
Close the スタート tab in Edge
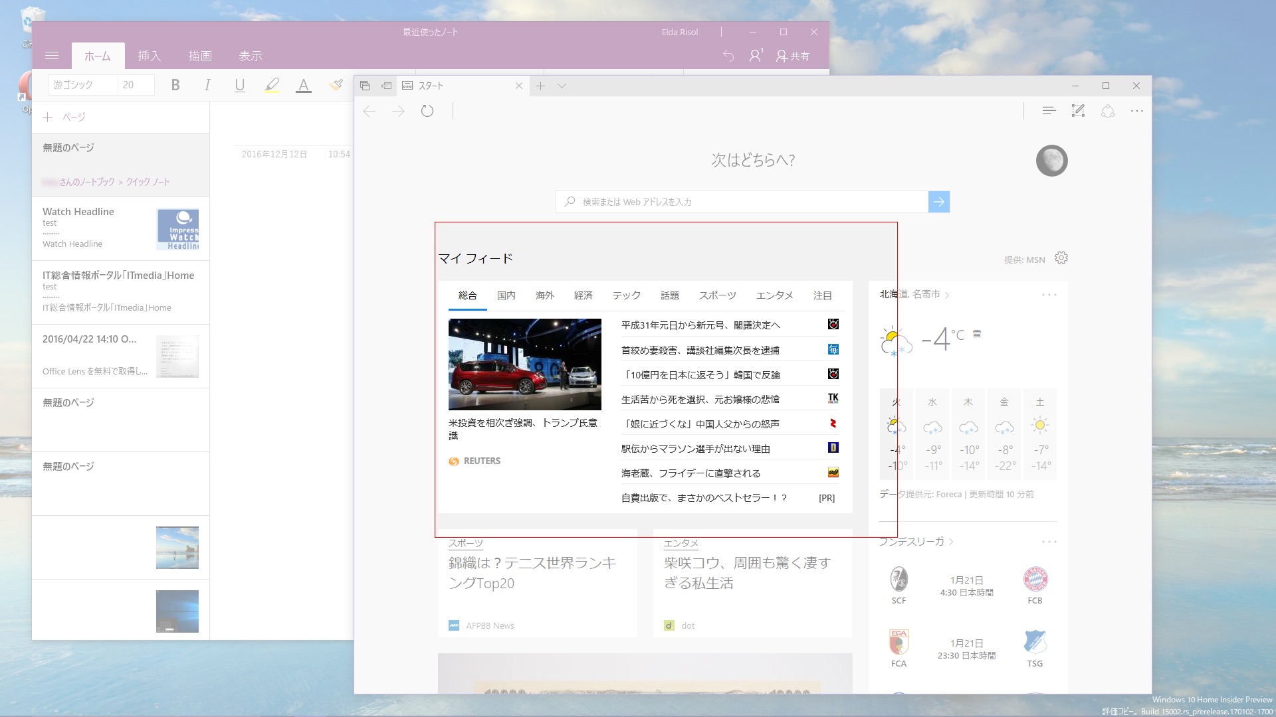(x=519, y=86)
